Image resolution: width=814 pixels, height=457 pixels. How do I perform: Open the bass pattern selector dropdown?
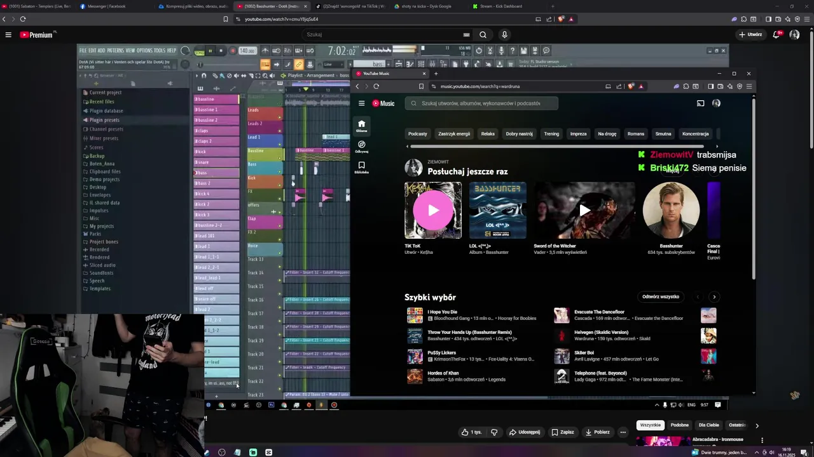[369, 64]
